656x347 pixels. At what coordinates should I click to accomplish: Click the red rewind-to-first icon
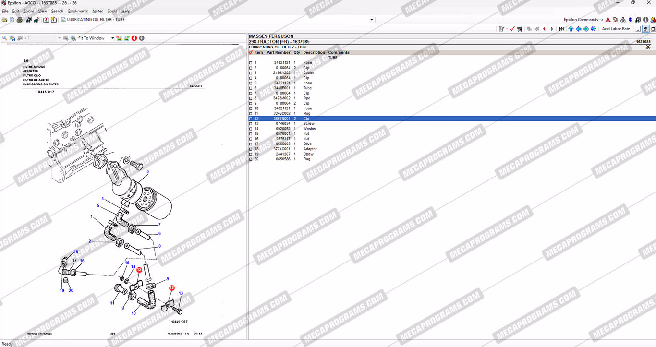[x=561, y=29]
